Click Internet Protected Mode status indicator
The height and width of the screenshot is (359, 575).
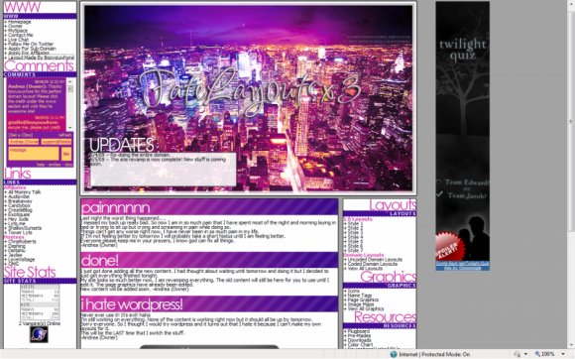(430, 354)
